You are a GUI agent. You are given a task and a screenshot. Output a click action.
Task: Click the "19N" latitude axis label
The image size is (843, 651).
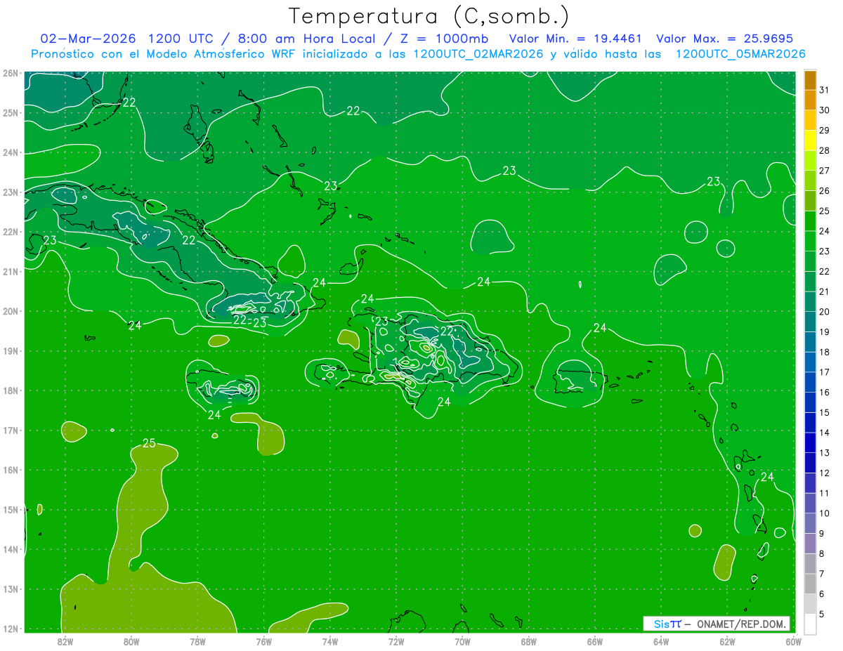11,351
